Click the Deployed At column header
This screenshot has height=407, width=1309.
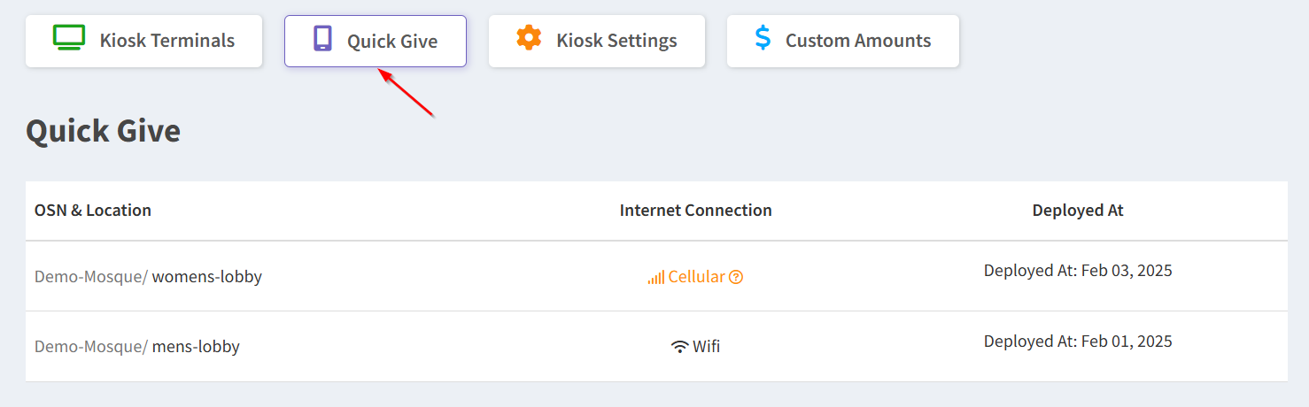click(x=1078, y=211)
